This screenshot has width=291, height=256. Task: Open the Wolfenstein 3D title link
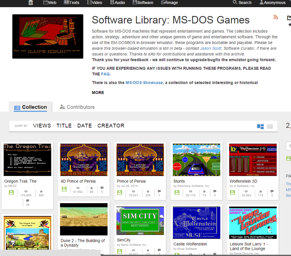(244, 181)
